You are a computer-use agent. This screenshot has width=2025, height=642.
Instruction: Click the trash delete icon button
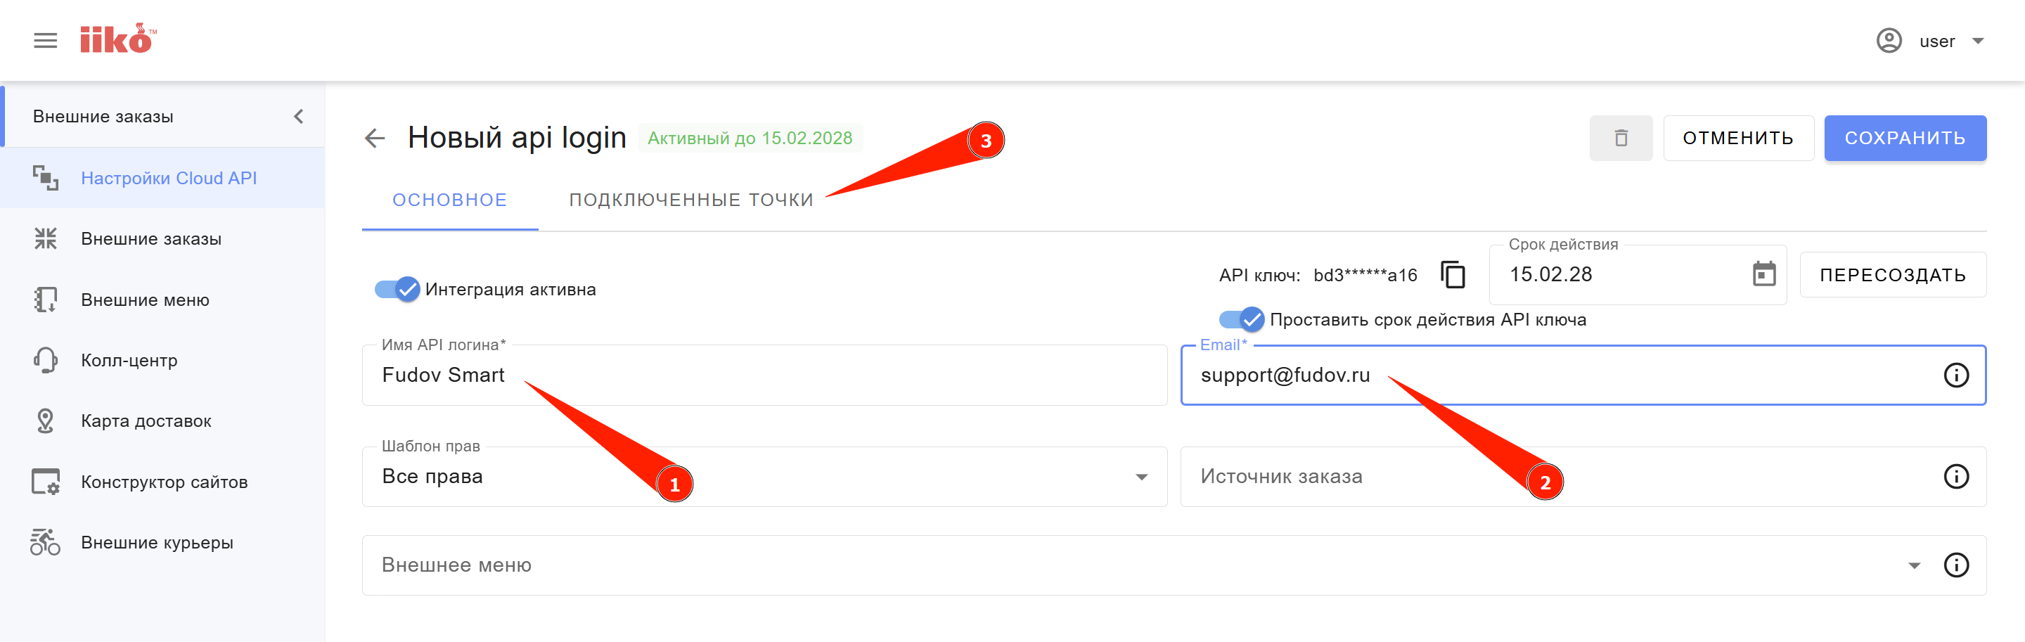[x=1620, y=139]
